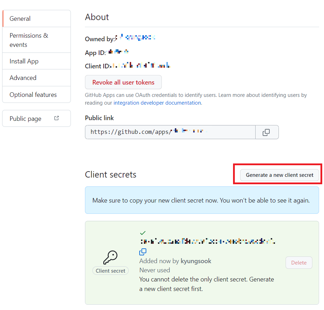The height and width of the screenshot is (310, 324).
Task: Click the public link URL field
Action: 170,132
